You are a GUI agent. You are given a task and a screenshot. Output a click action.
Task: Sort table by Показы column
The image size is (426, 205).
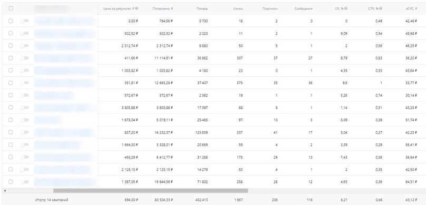tap(202, 8)
